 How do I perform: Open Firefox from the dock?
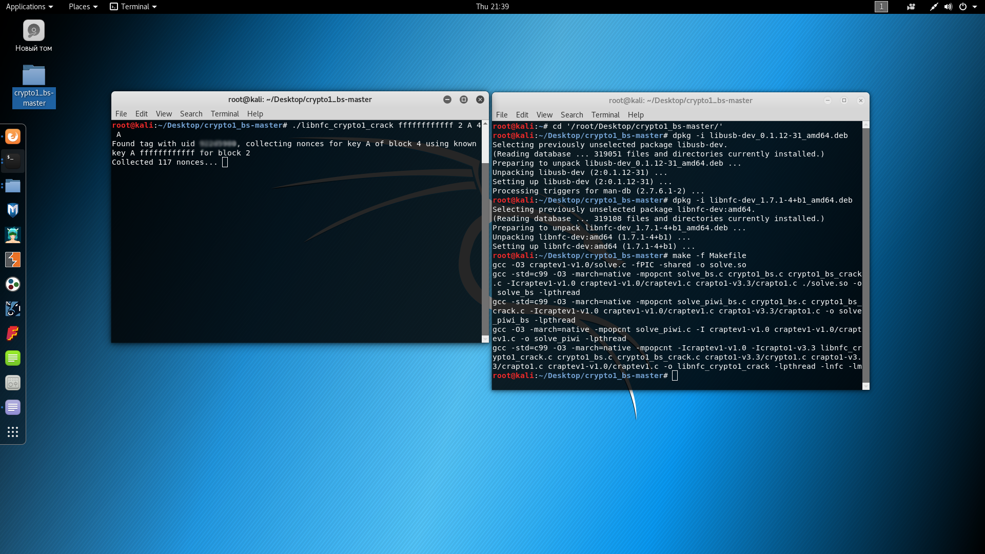point(13,136)
